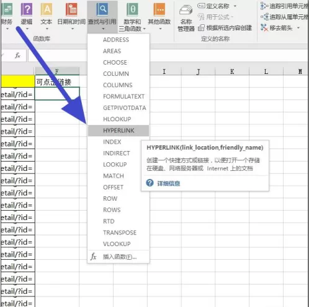Image resolution: width=309 pixels, height=307 pixels.
Task: Click Create from Selection (根据所选内容创建)
Action: coord(225,28)
